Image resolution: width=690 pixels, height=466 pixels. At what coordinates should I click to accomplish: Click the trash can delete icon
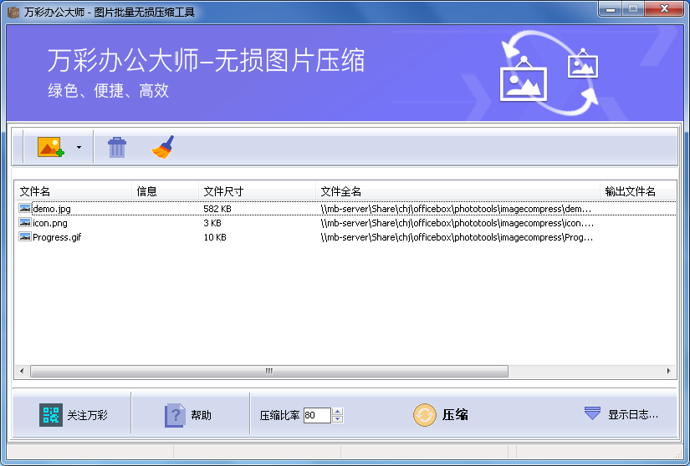click(117, 148)
